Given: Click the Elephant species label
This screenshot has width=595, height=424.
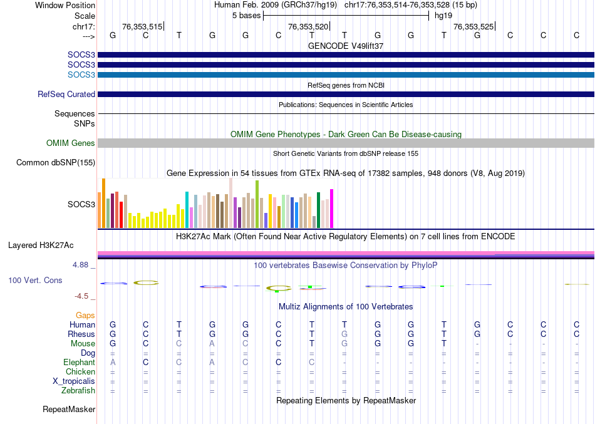Looking at the screenshot, I should tap(80, 362).
